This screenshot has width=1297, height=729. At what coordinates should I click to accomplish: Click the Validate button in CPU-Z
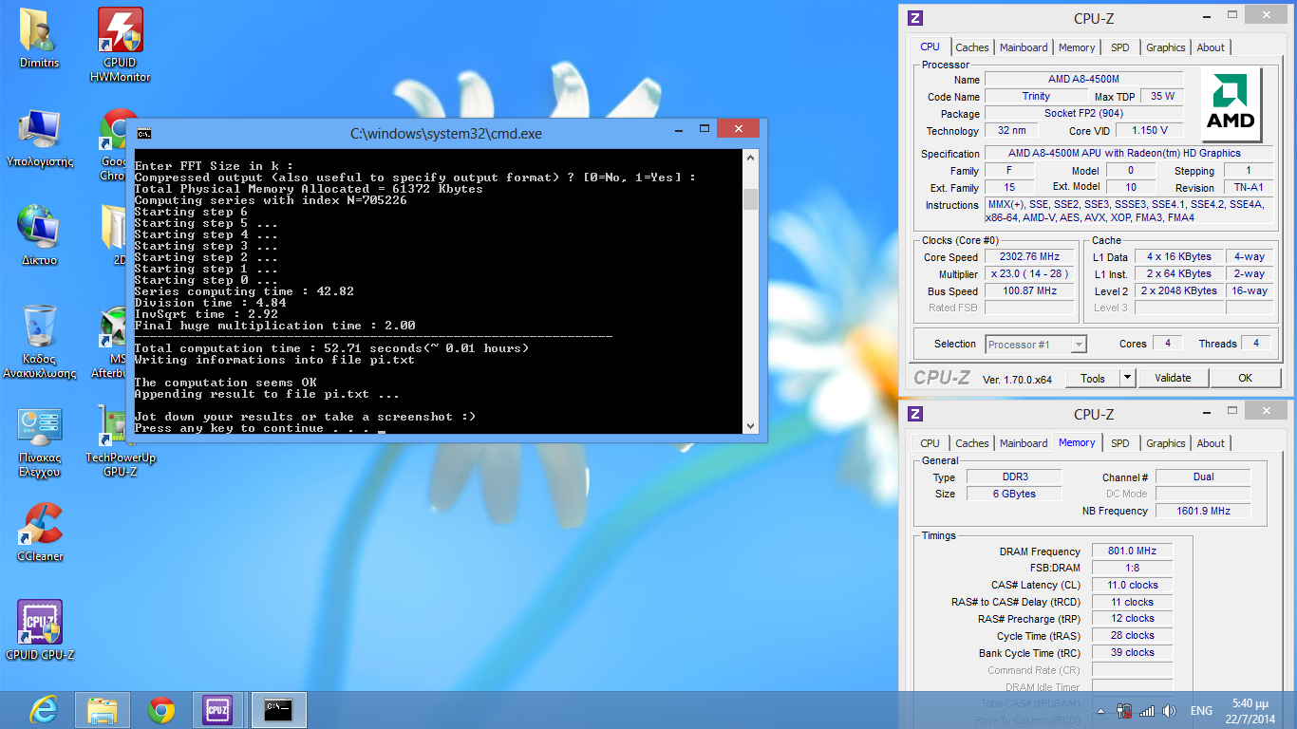(x=1173, y=378)
